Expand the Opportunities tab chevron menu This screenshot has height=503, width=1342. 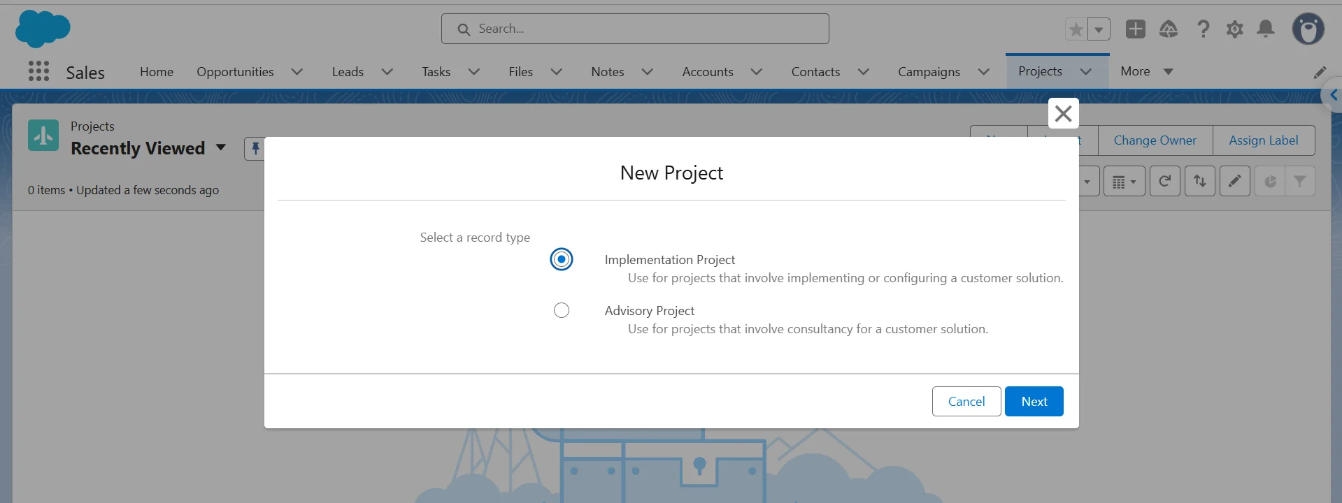click(297, 72)
